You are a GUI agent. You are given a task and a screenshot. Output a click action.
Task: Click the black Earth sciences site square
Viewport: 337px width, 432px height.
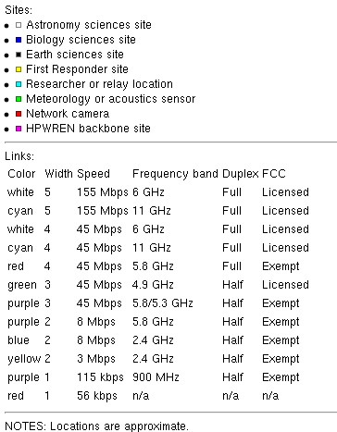pyautogui.click(x=19, y=55)
